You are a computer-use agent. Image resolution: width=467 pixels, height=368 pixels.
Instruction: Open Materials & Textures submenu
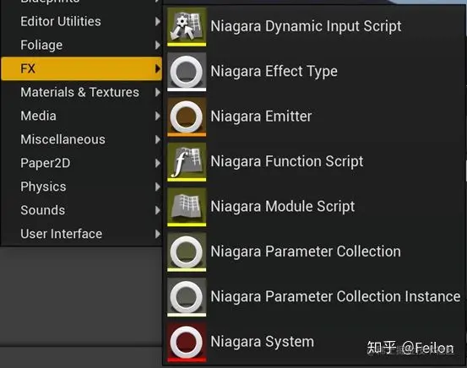pos(82,92)
